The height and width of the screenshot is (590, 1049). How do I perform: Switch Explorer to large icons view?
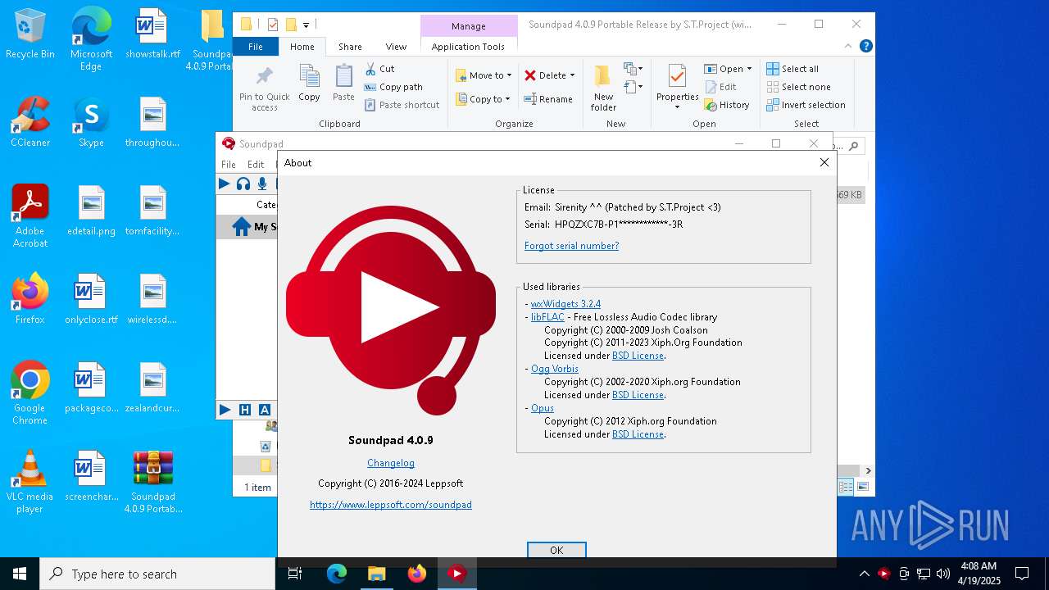pos(862,487)
